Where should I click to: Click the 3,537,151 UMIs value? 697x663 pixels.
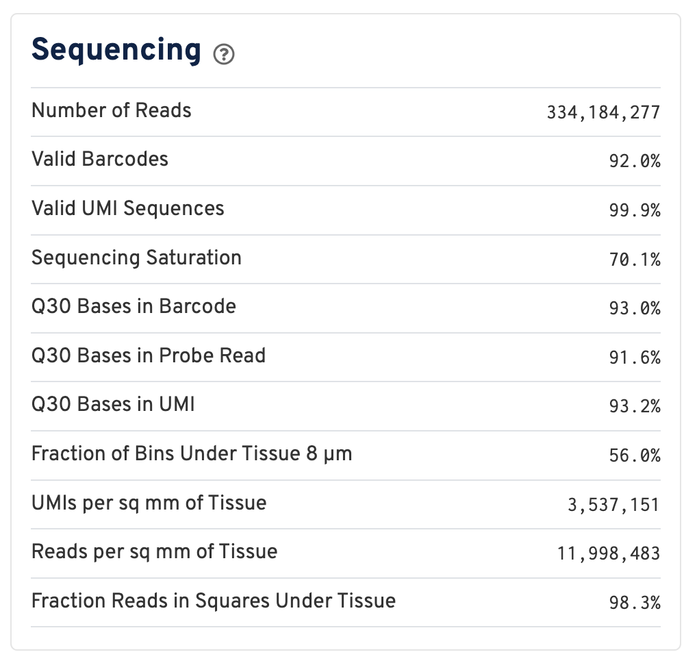click(613, 505)
